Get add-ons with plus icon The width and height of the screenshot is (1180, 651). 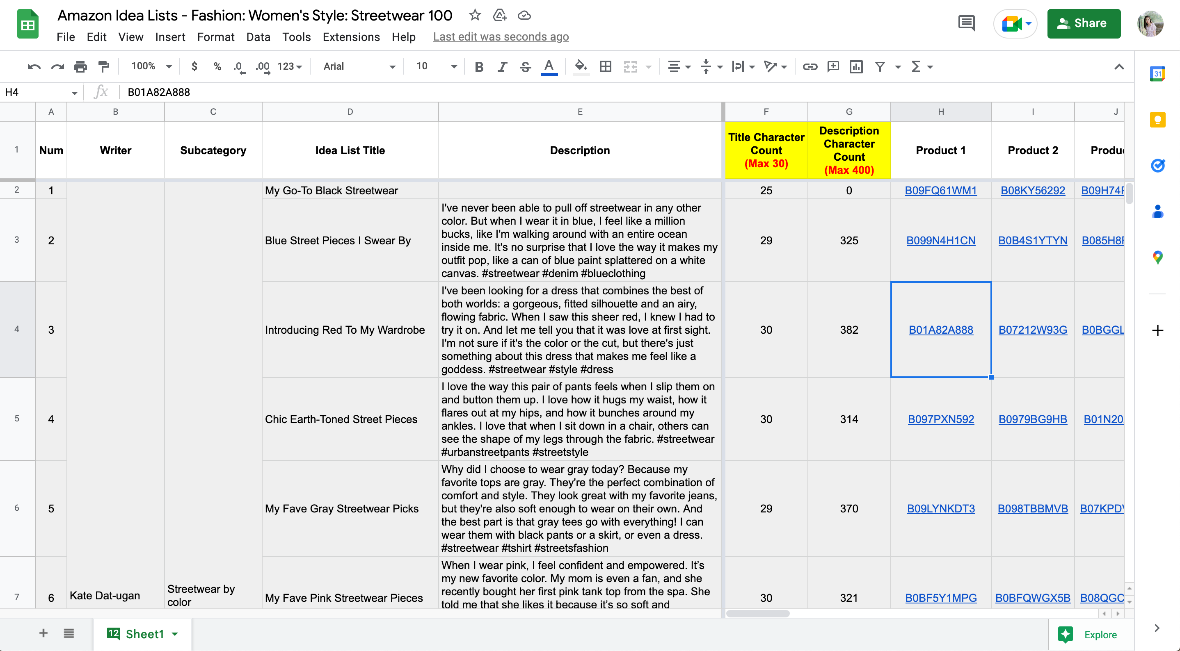point(1157,330)
